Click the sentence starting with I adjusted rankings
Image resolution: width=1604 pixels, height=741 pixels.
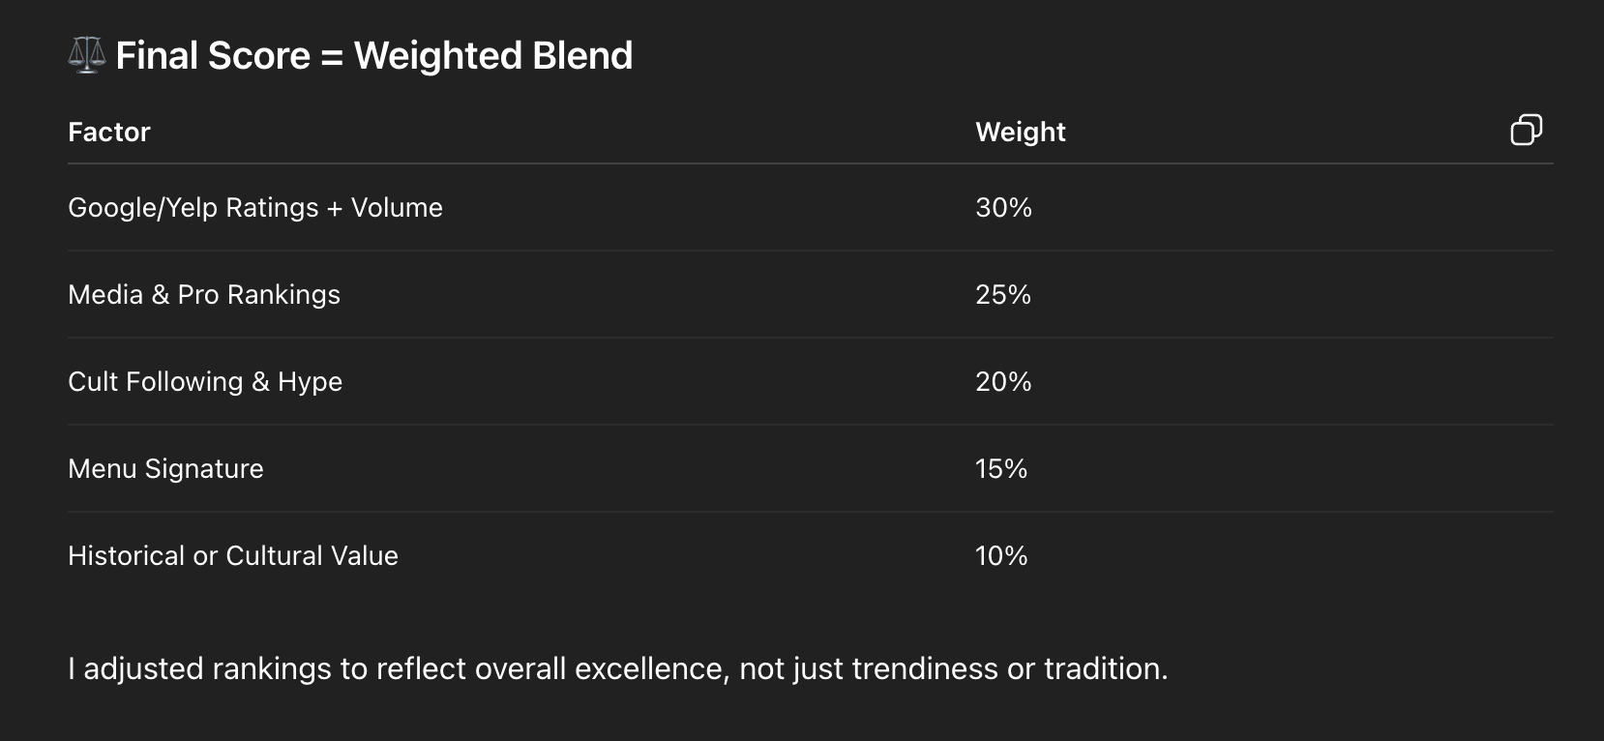[x=617, y=668]
